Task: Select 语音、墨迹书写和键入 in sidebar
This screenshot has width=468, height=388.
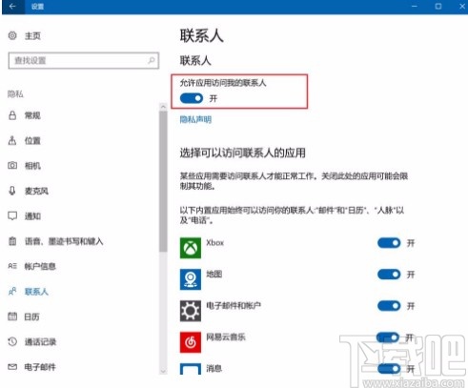Action: 64,241
